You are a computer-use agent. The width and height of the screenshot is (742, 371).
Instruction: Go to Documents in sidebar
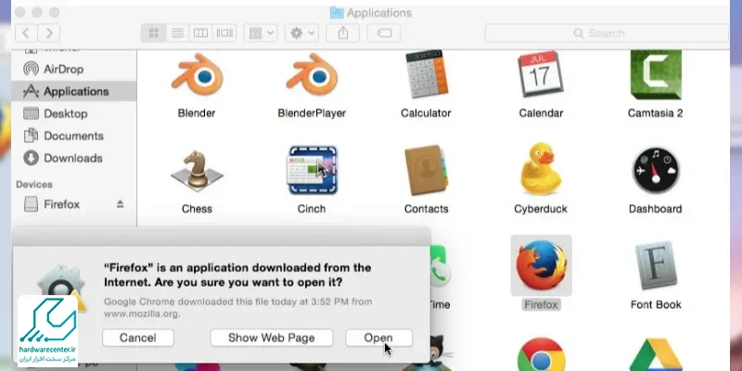point(73,135)
